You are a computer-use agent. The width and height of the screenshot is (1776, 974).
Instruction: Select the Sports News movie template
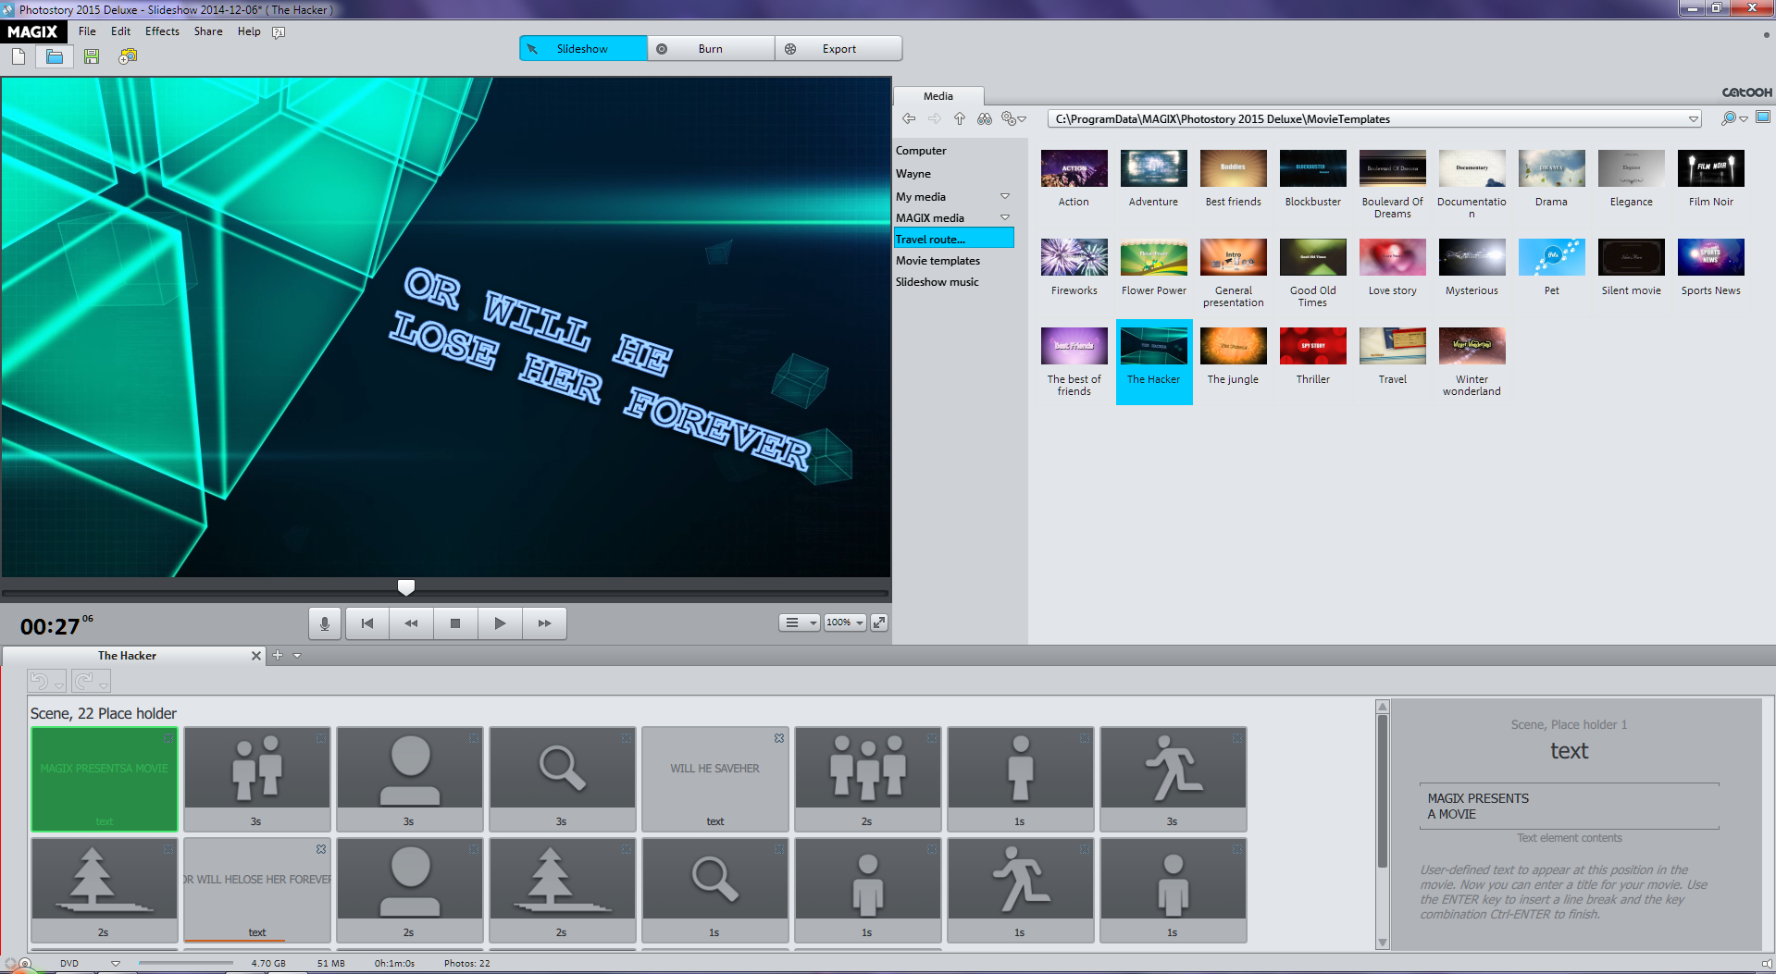(1711, 268)
